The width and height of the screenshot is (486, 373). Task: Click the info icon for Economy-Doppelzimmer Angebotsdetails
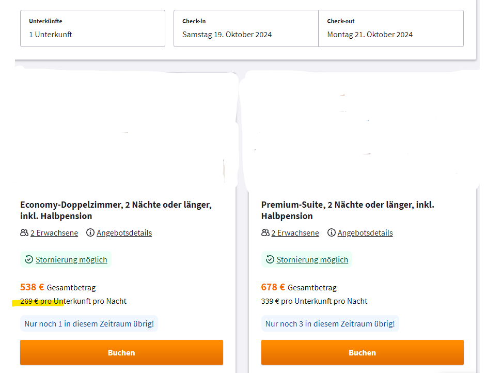tap(90, 232)
